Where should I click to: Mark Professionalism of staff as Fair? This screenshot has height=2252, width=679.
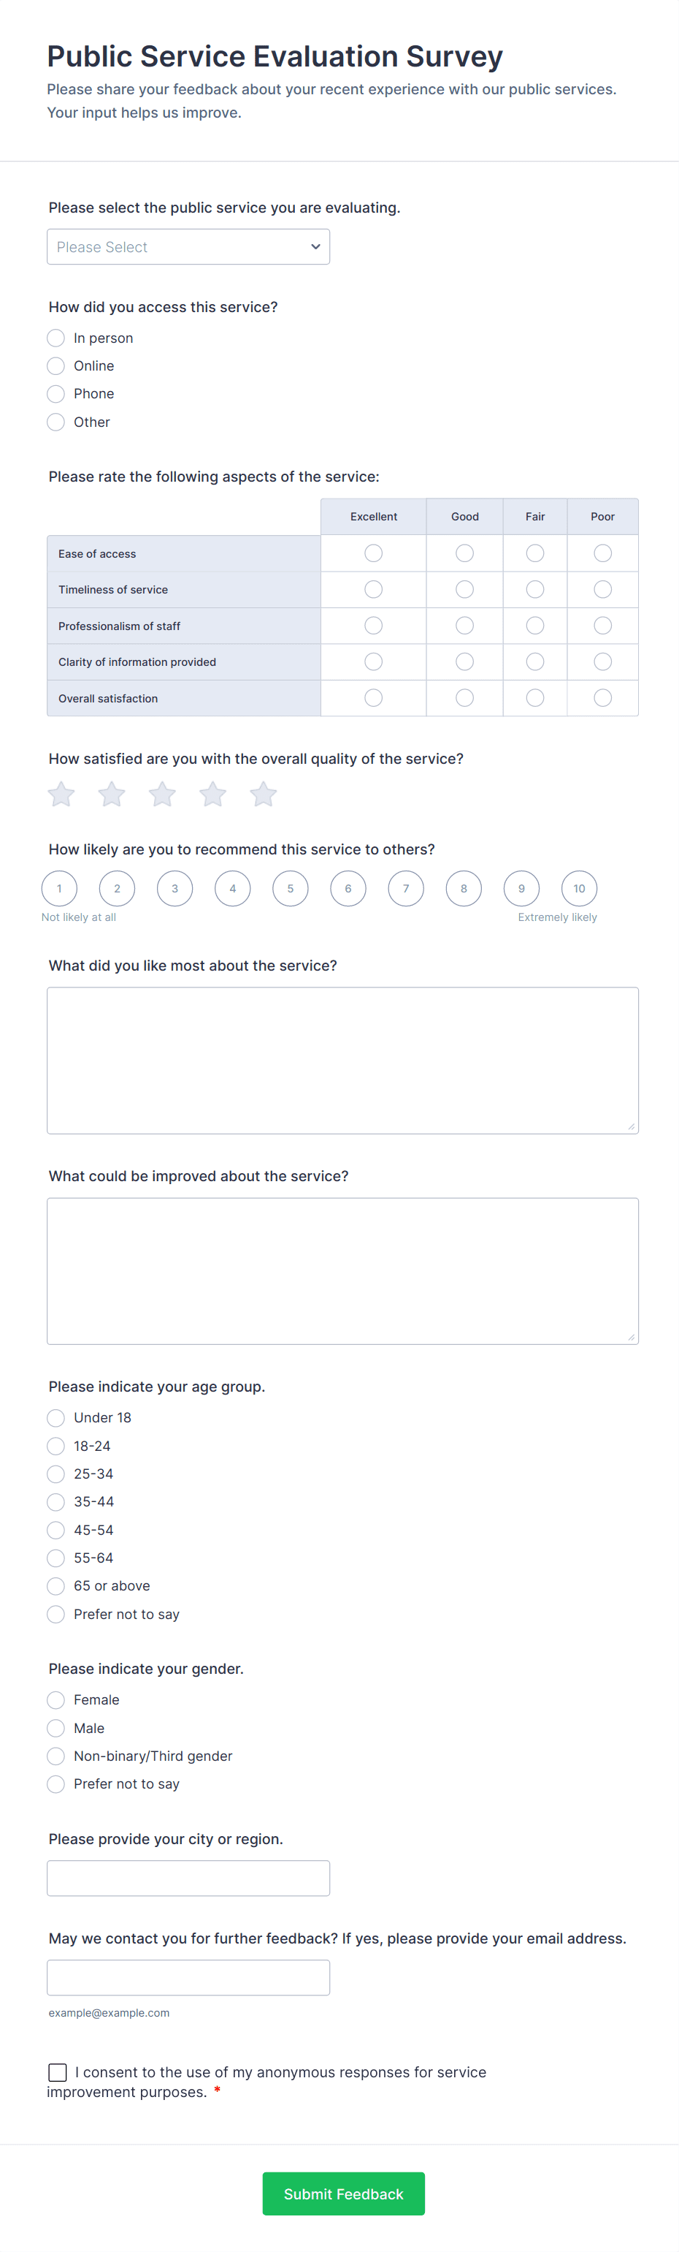tap(535, 626)
